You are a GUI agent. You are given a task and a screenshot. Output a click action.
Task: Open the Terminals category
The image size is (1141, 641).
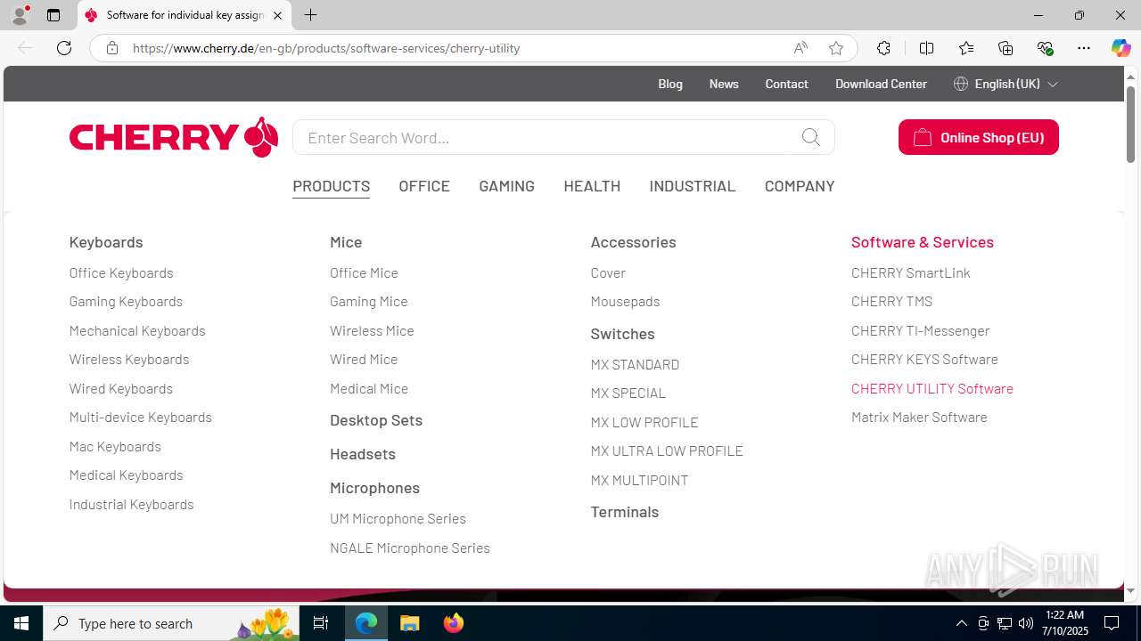(x=624, y=511)
